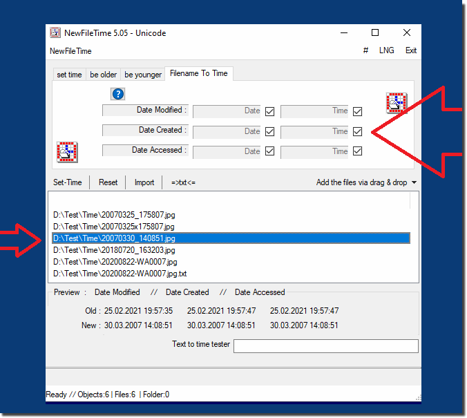Click the Date Accessed time field
The width and height of the screenshot is (467, 418).
(x=314, y=151)
